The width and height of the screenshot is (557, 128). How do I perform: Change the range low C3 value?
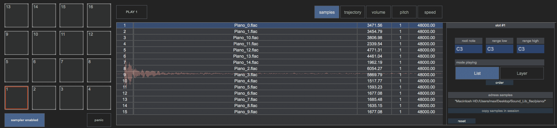coord(500,49)
